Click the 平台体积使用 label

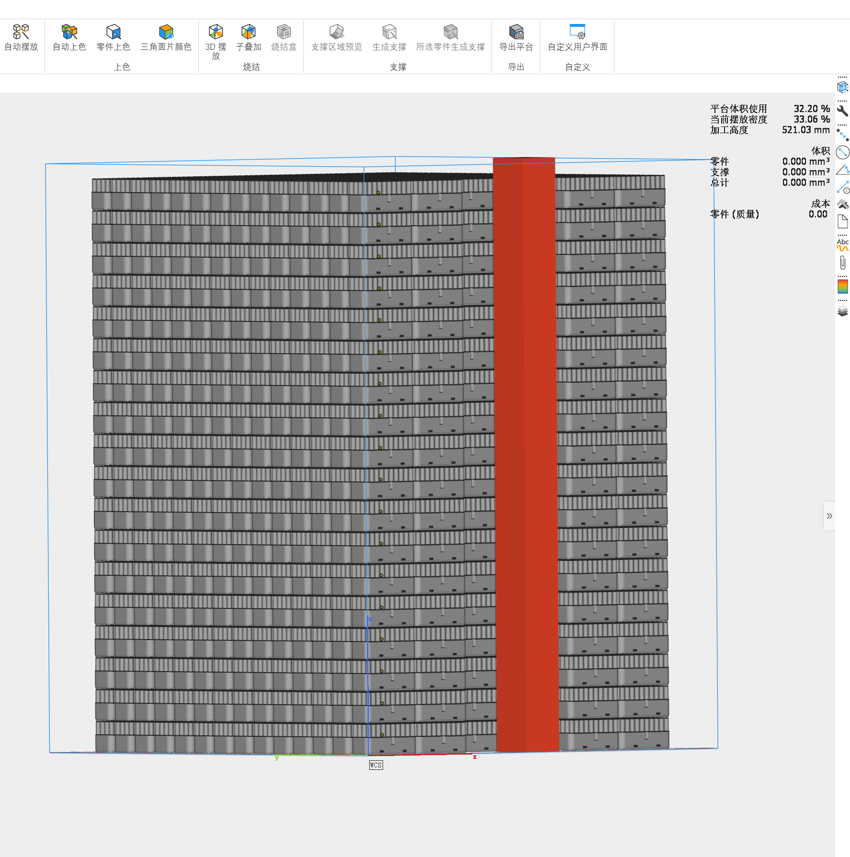(739, 109)
